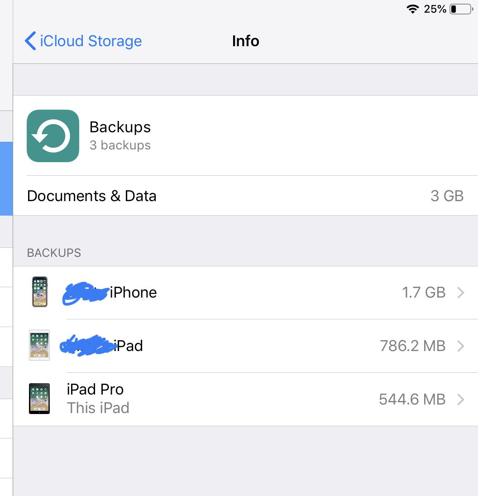Tap the back chevron arrow icon

pos(30,41)
